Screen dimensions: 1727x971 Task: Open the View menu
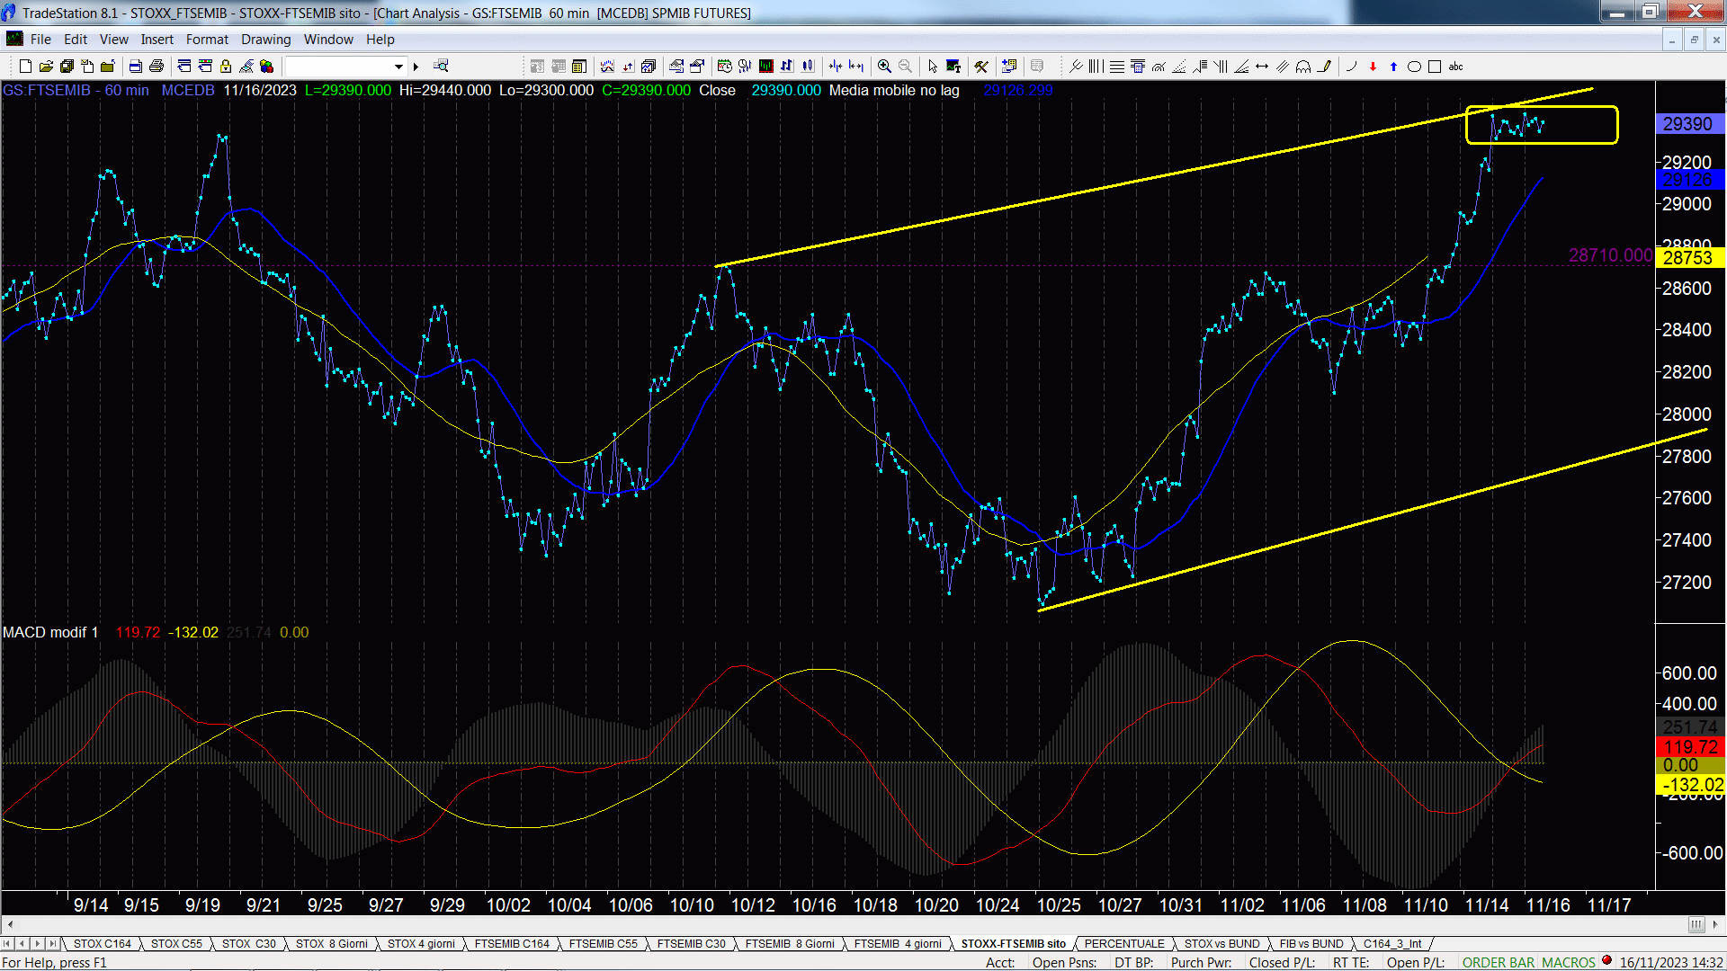coord(113,40)
